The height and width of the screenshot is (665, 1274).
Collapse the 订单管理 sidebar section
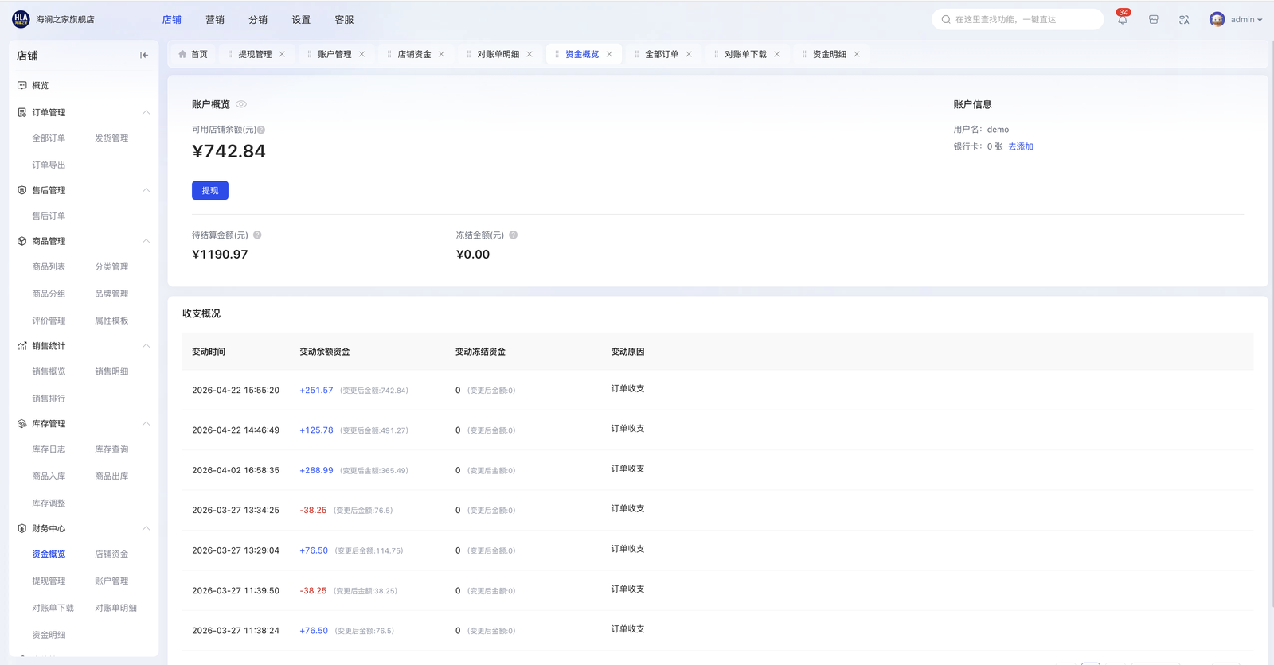pyautogui.click(x=146, y=113)
